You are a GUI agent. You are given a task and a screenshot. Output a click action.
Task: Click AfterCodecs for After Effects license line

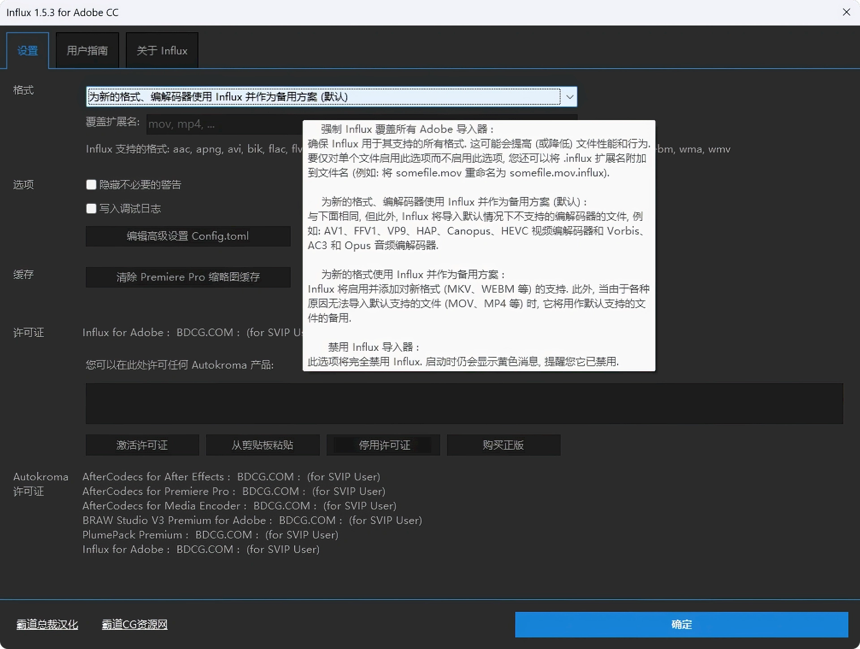(x=231, y=477)
